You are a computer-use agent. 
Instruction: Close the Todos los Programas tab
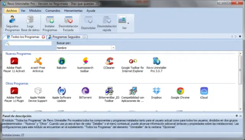43,37
